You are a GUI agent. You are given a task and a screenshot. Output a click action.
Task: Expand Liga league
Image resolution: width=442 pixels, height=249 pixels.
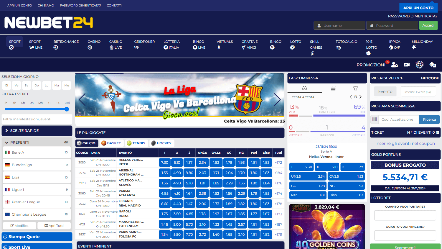(x=37, y=177)
